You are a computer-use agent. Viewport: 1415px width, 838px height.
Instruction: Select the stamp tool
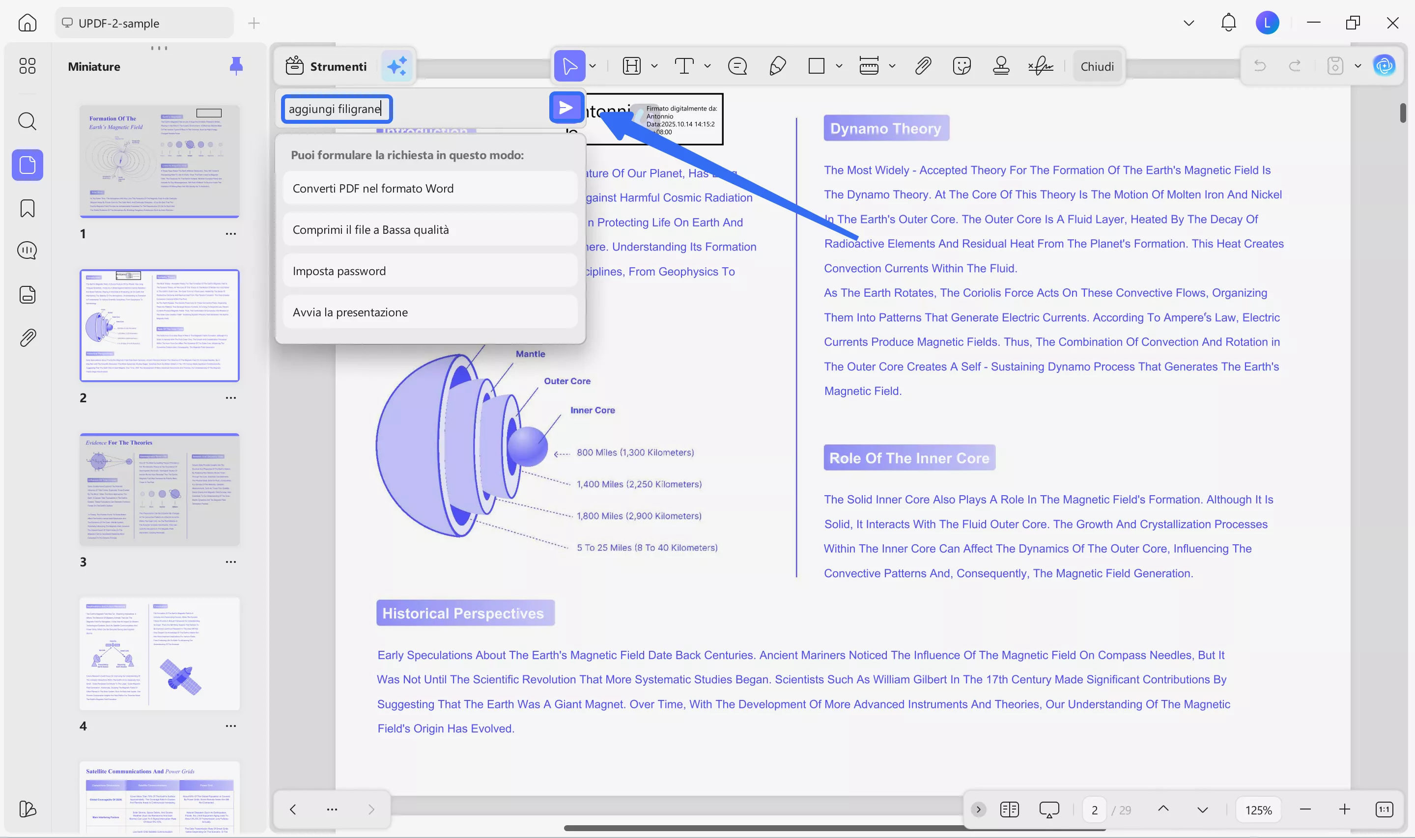tap(1000, 66)
